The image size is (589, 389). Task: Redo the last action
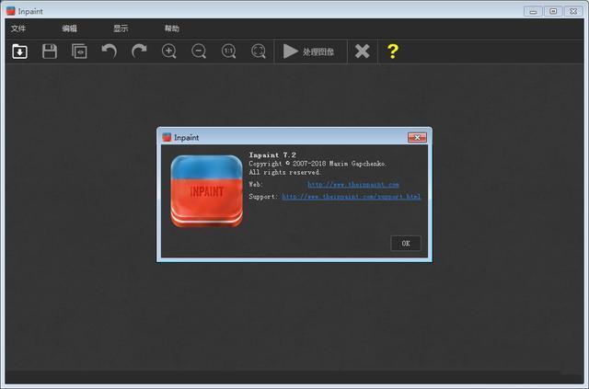(x=139, y=51)
